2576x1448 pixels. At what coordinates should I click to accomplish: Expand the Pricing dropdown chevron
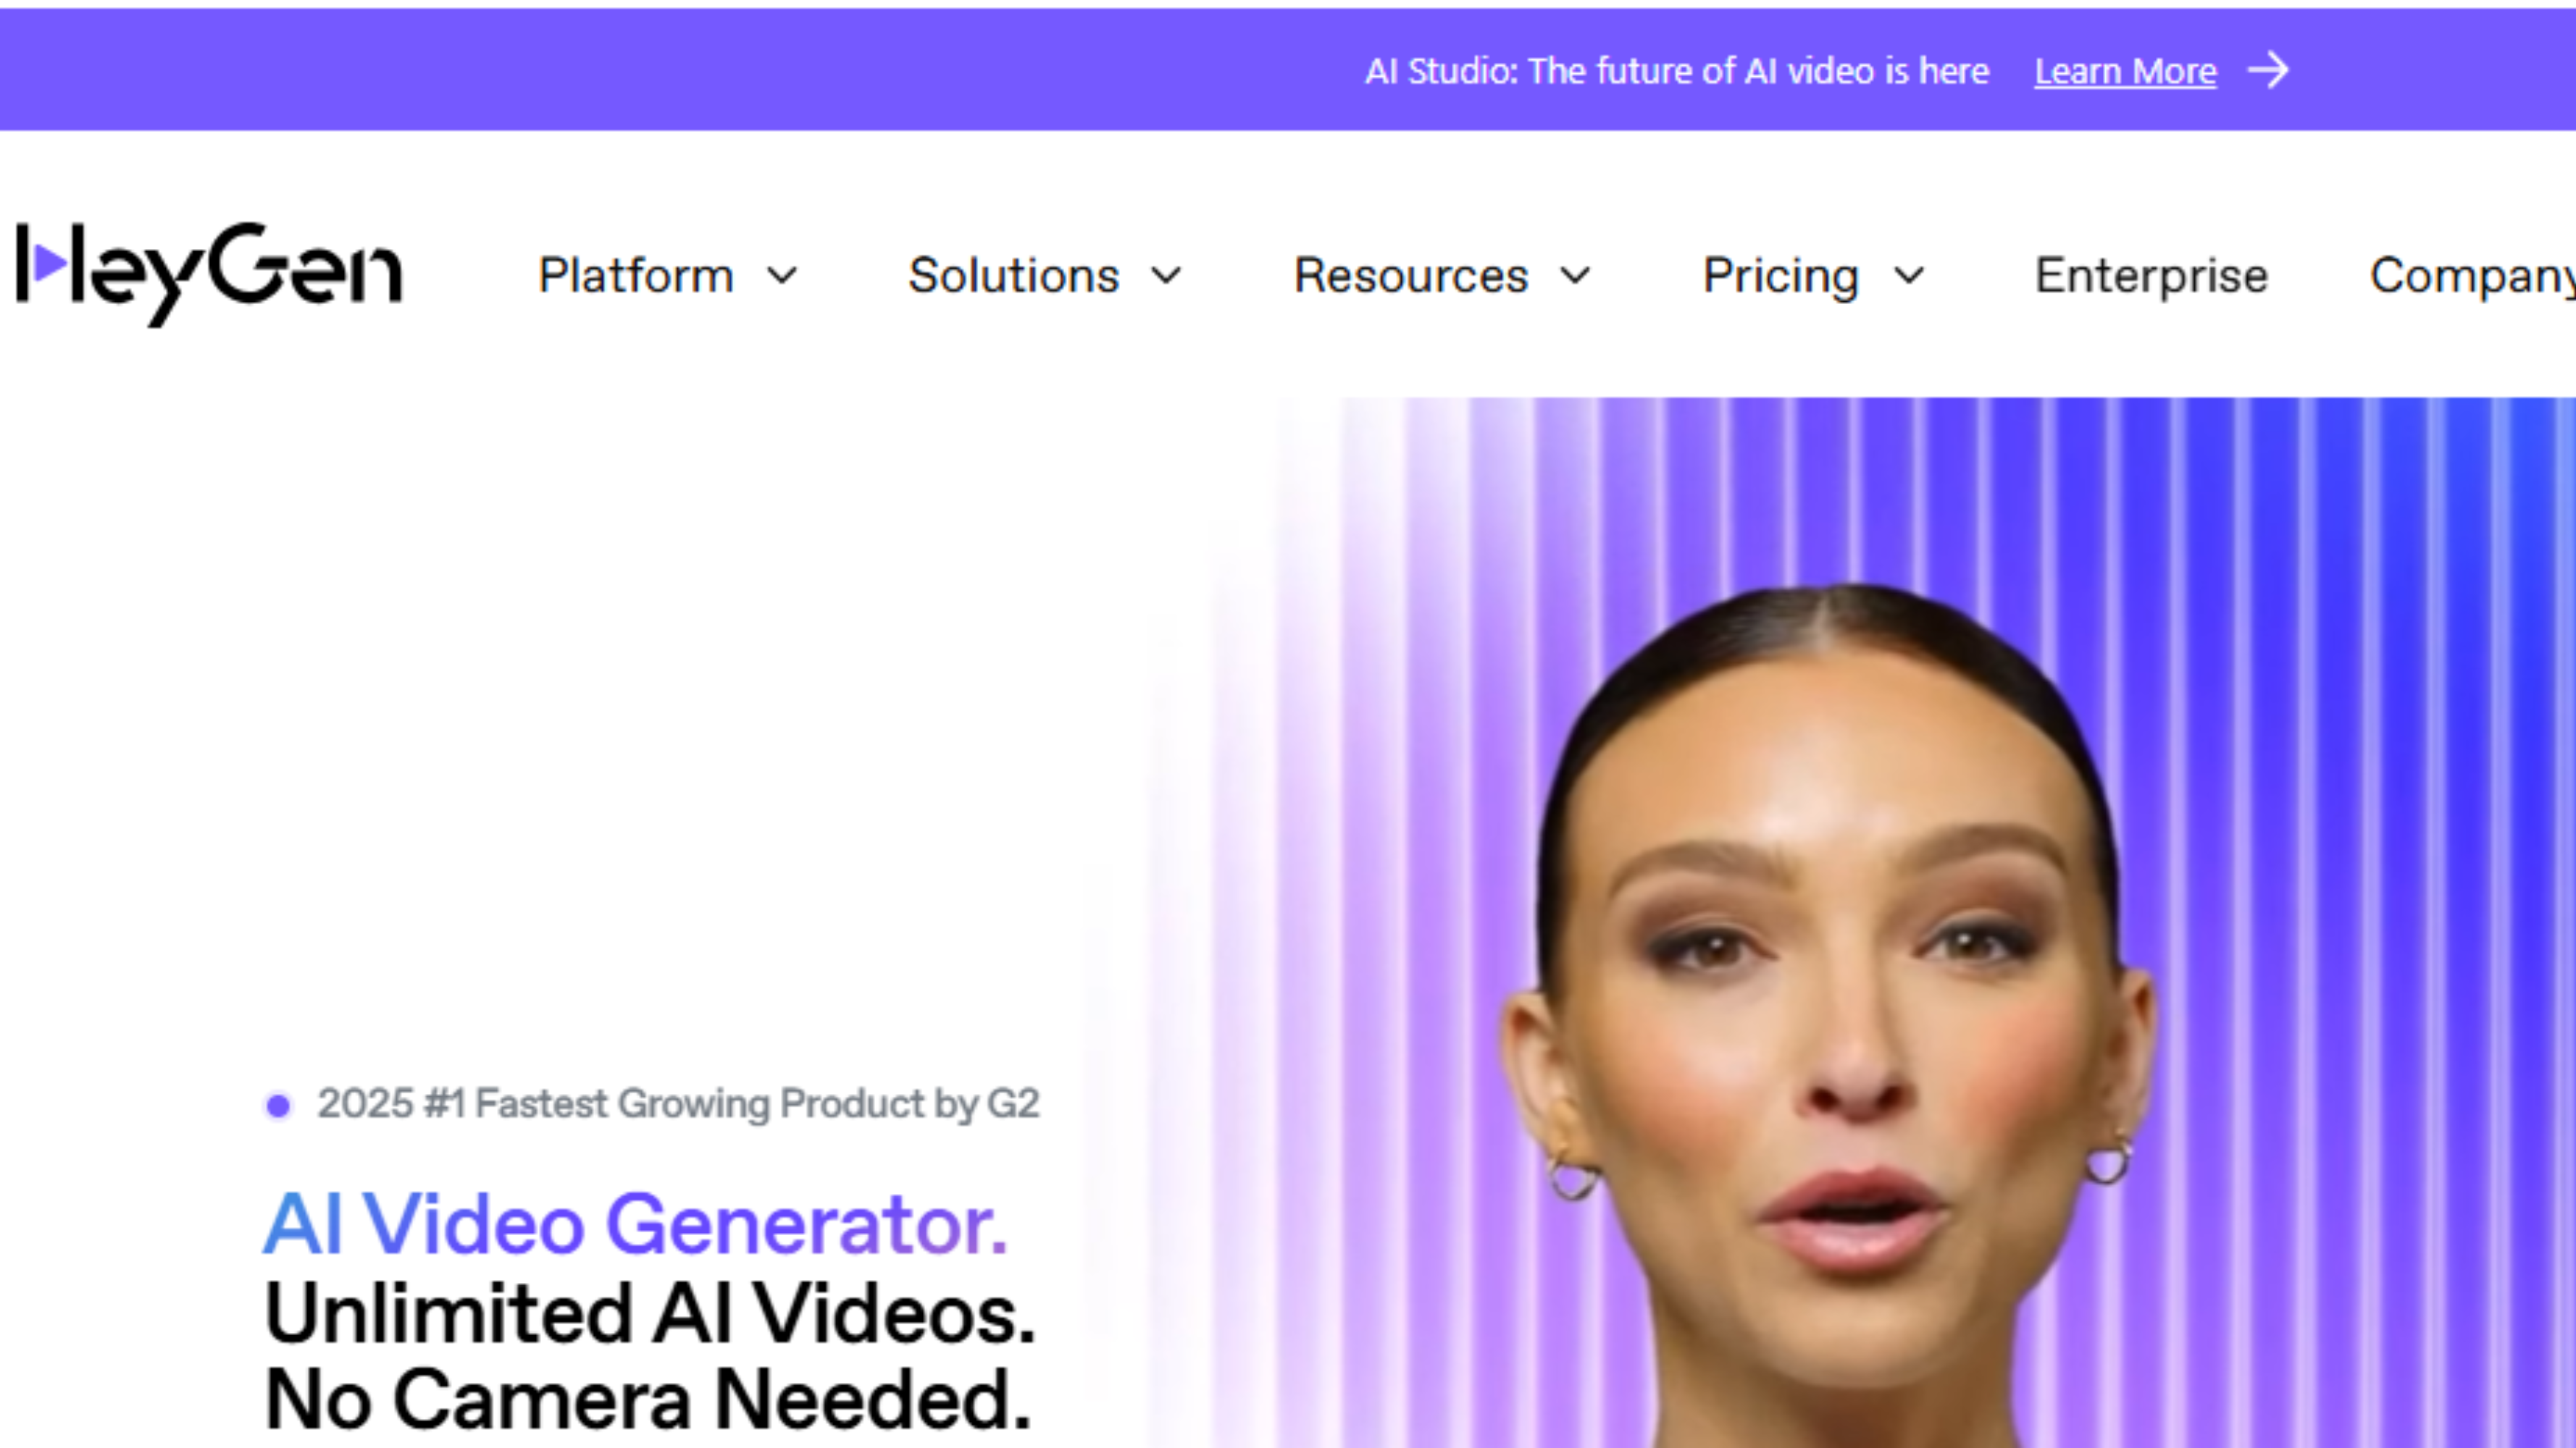click(1909, 275)
